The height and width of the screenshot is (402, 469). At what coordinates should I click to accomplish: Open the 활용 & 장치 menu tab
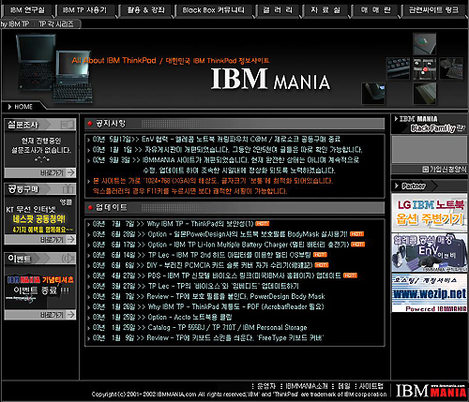(145, 10)
